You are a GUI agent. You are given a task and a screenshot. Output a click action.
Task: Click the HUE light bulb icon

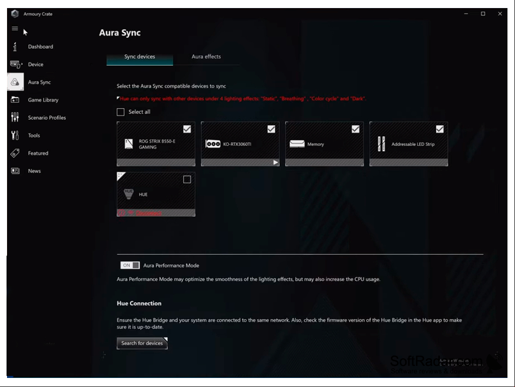(x=129, y=194)
